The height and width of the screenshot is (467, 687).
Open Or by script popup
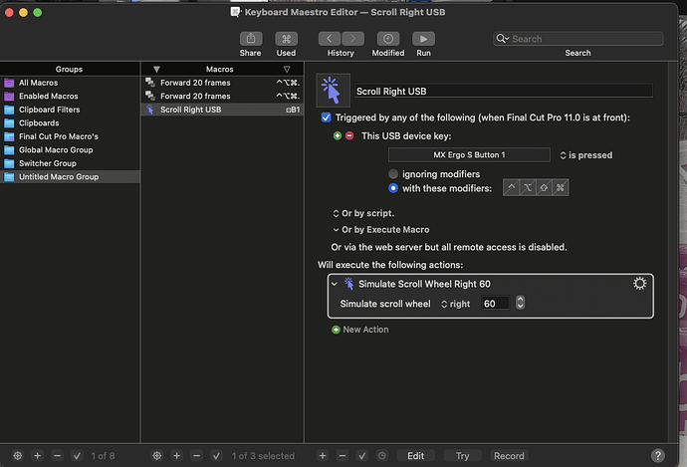coord(363,213)
